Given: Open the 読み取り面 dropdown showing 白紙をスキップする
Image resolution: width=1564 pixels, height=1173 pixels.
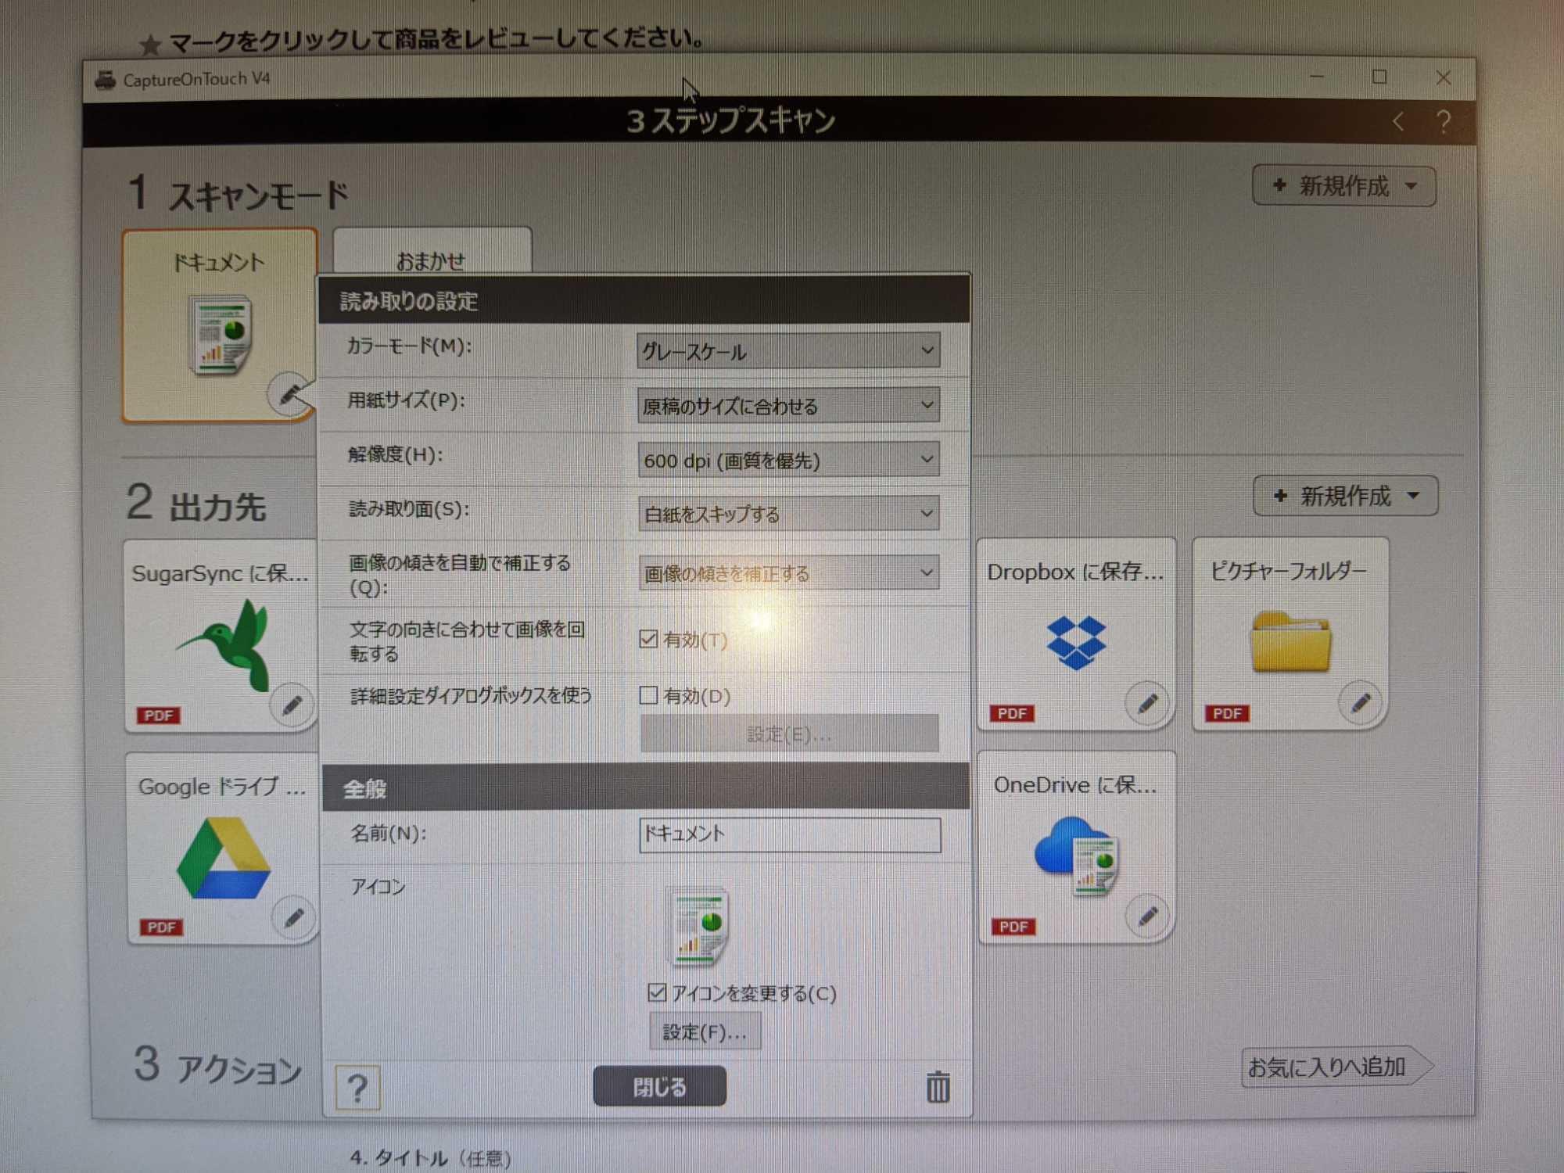Looking at the screenshot, I should click(788, 514).
